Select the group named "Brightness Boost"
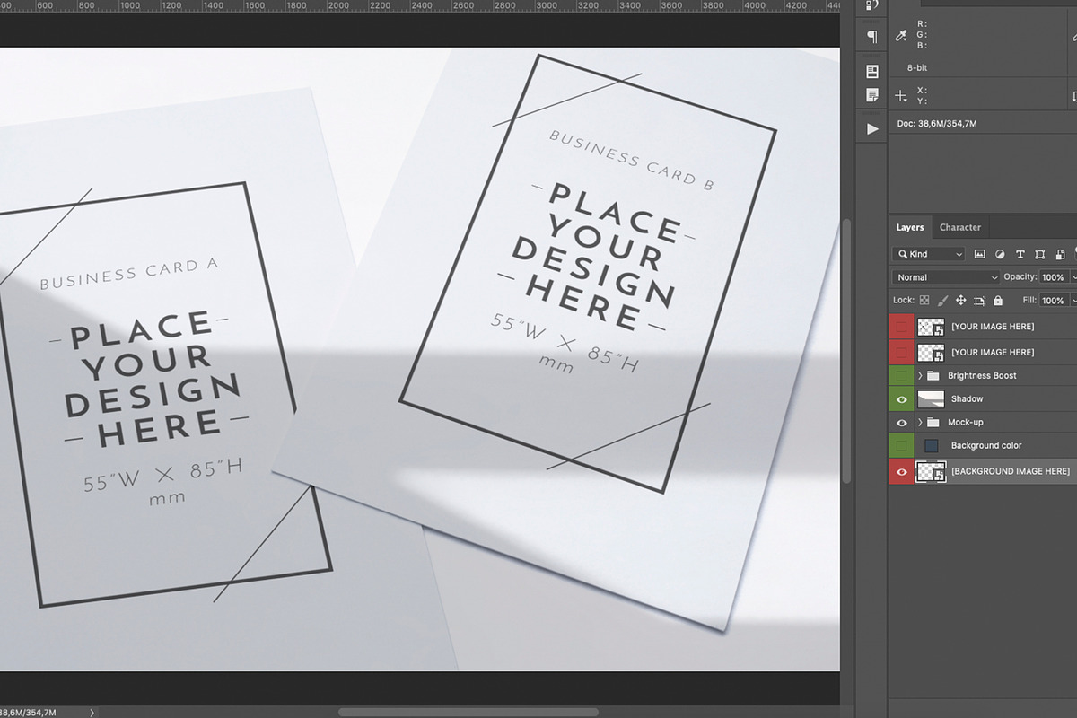 984,375
